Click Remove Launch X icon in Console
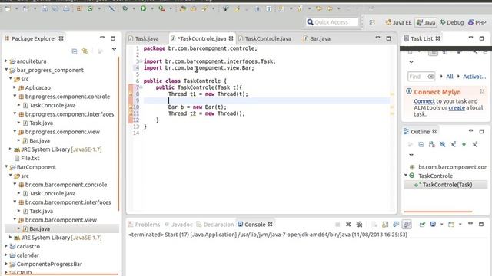The height and width of the screenshot is (276, 492). tap(348, 225)
